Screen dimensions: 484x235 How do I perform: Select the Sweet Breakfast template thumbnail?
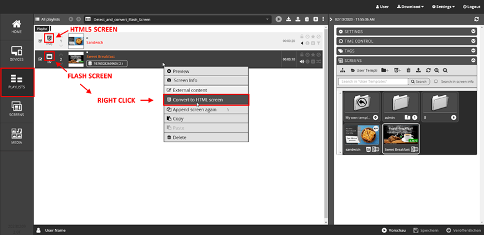(401, 139)
